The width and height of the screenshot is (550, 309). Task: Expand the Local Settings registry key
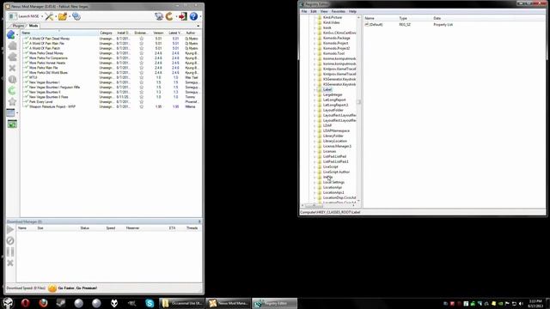[x=315, y=182]
